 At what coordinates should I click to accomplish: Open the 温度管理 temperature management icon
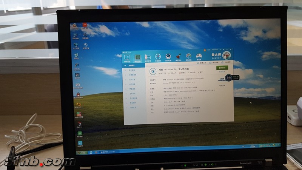pos(148,57)
